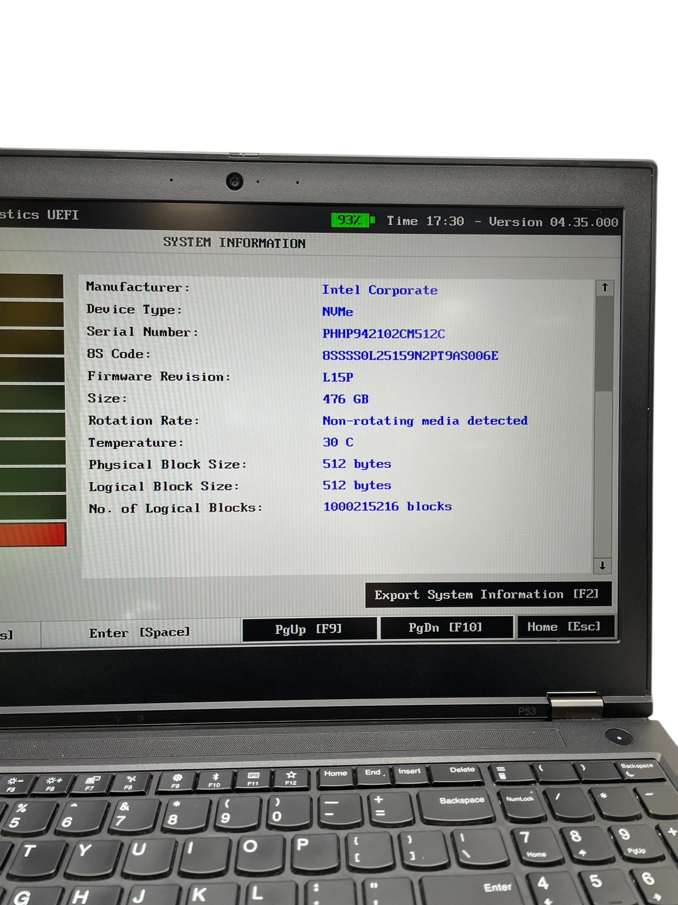This screenshot has width=678, height=905.
Task: Click the scroll down arrow in System Information
Action: [x=602, y=565]
